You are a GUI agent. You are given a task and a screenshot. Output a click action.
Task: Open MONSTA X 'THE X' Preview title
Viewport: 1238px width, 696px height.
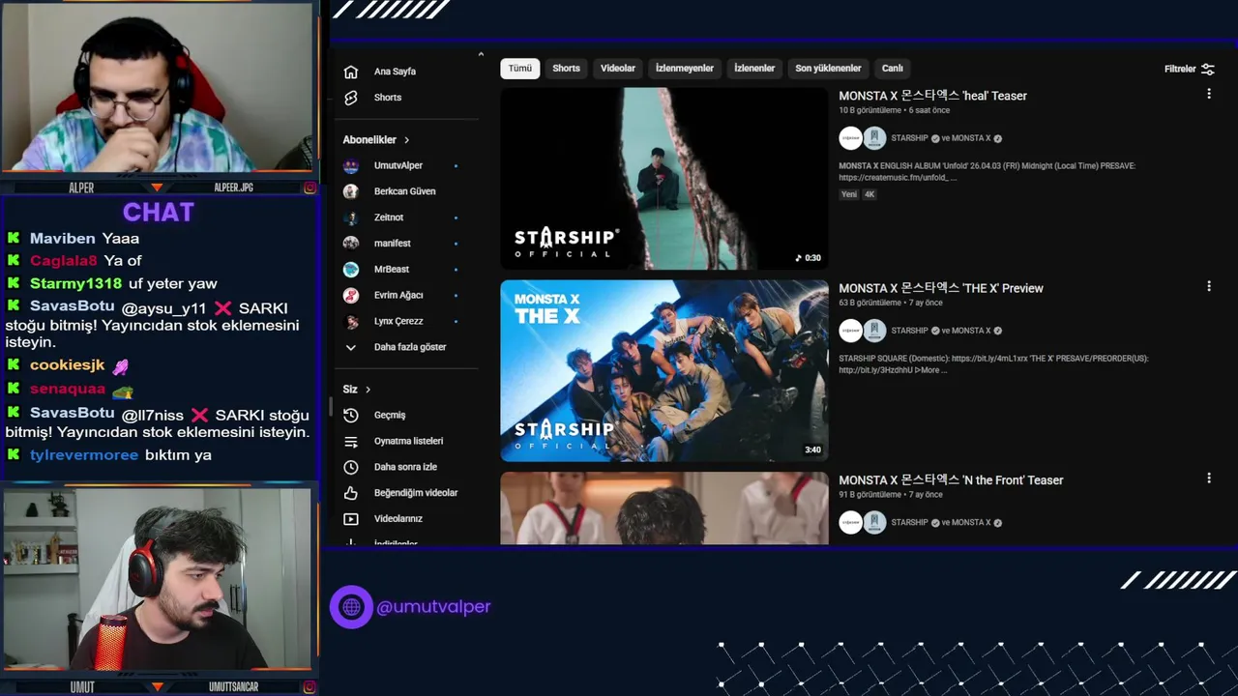click(x=941, y=288)
